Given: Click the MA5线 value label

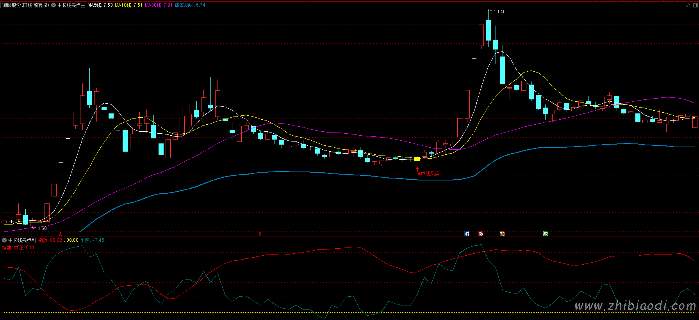Looking at the screenshot, I should (100, 5).
